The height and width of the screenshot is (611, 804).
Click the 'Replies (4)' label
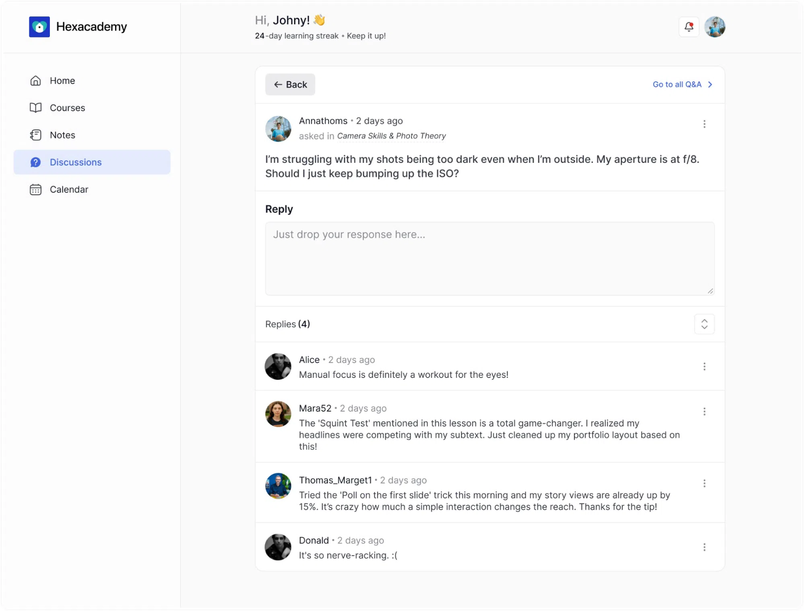(x=288, y=324)
